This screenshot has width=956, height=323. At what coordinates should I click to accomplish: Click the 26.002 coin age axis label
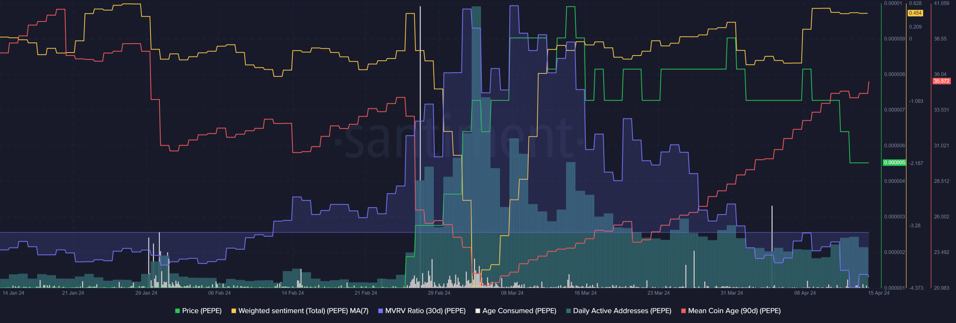point(941,216)
